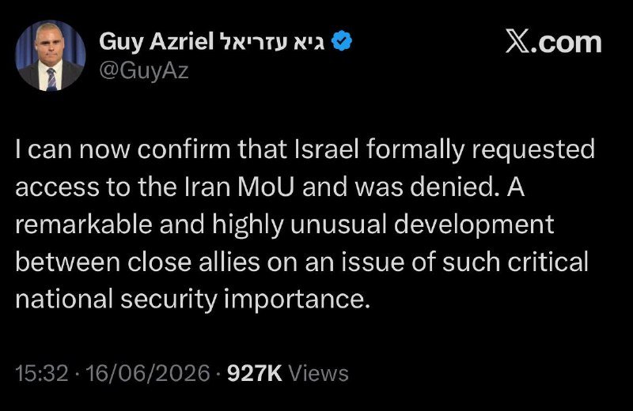Click the blue verified checkmark badge
The height and width of the screenshot is (411, 633).
(342, 41)
